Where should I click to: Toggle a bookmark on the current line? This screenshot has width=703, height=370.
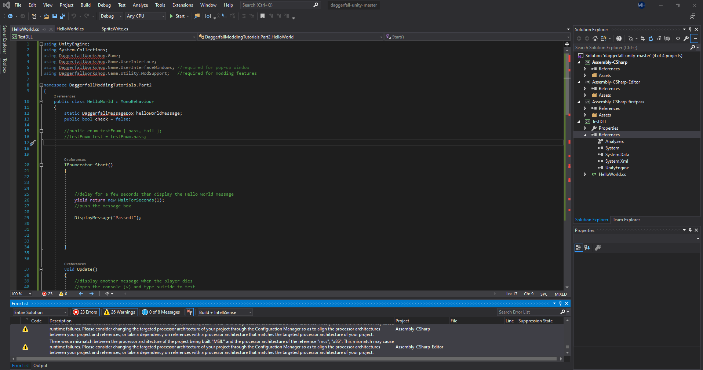pos(262,16)
